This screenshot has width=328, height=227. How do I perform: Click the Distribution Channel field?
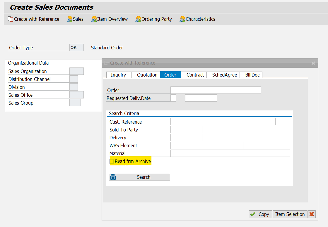tap(74, 79)
